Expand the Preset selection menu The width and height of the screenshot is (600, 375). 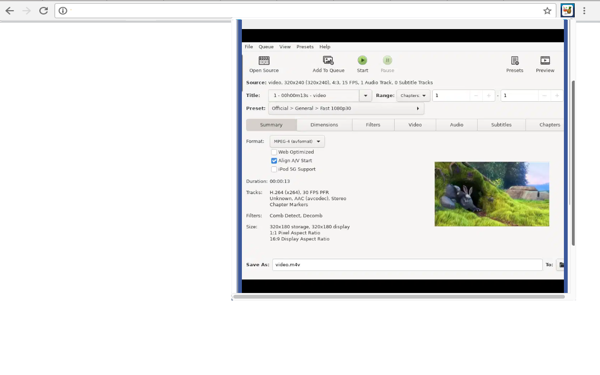346,108
